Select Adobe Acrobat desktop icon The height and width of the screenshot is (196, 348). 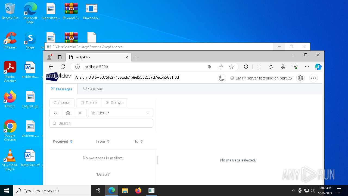[x=10, y=72]
